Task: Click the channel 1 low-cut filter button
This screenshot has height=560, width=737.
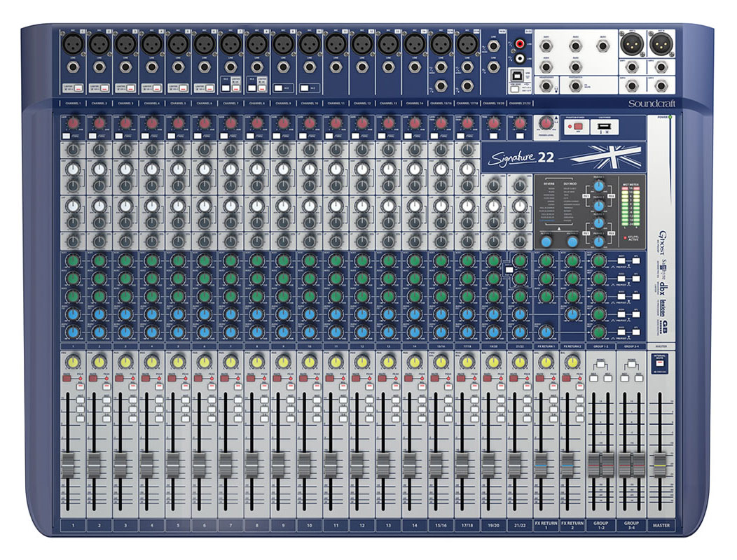Action: point(67,136)
